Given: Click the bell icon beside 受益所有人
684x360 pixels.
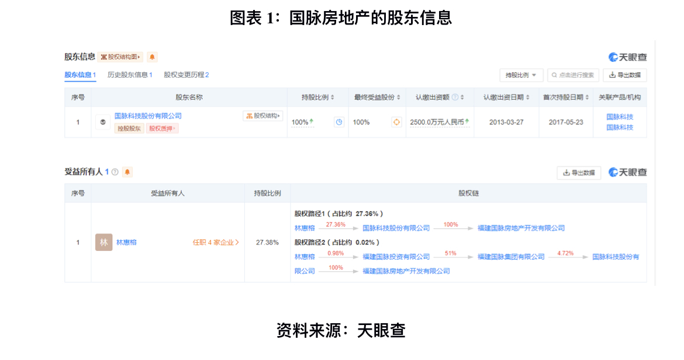Looking at the screenshot, I should tap(127, 172).
